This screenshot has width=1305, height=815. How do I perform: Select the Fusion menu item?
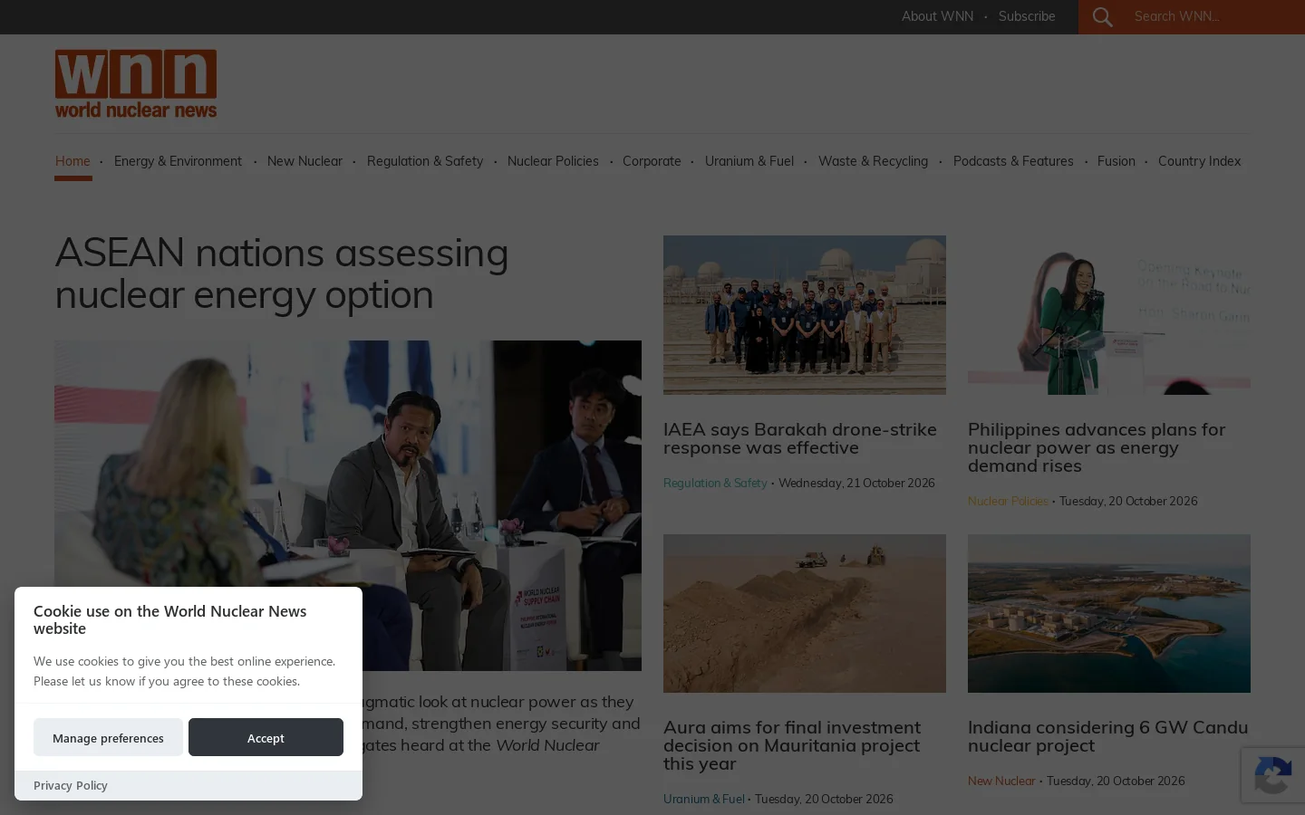point(1116,161)
